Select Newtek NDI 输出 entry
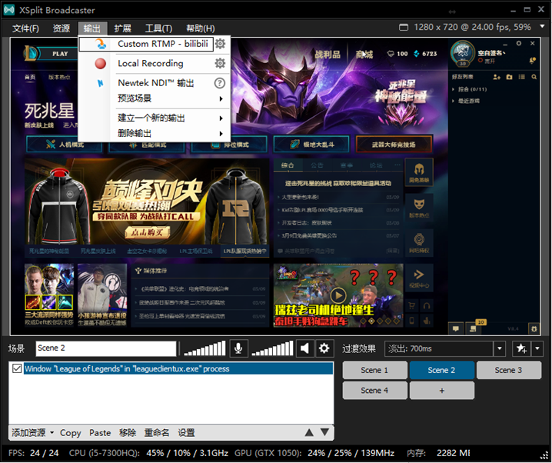 point(155,83)
